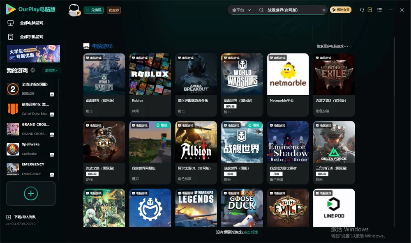Open the user avatar profile
Screen dimensions: 411x243
coord(74,10)
